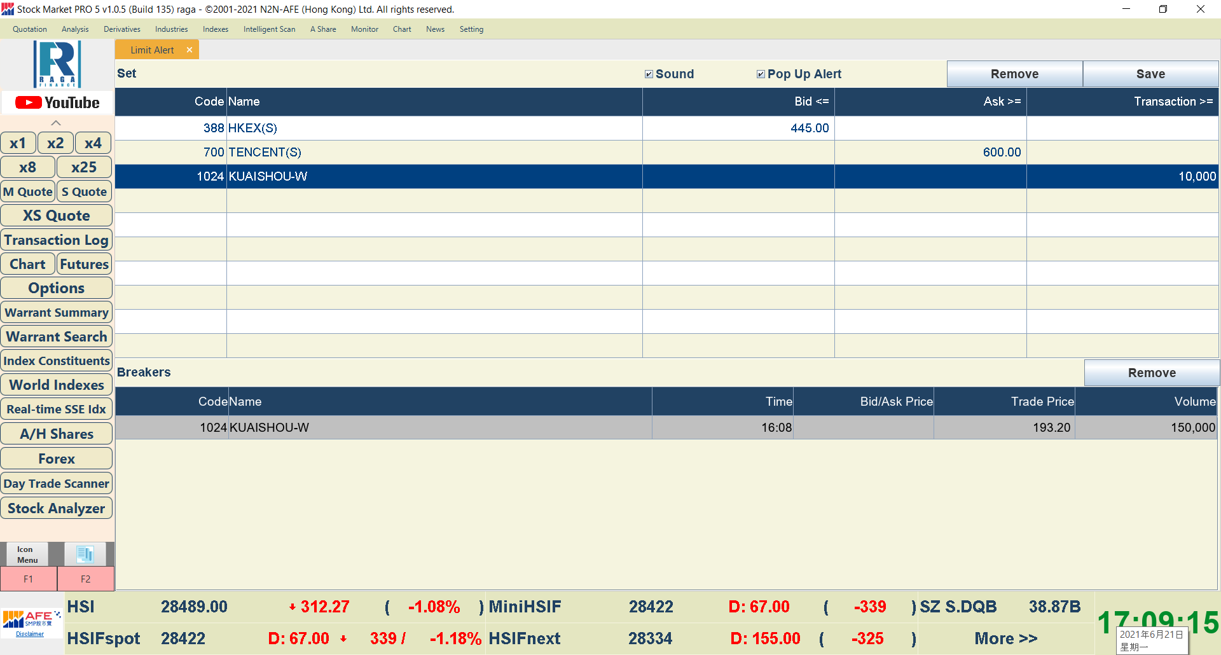Viewport: 1221px width, 655px height.
Task: Click the AFE logo in status bar
Action: [31, 618]
